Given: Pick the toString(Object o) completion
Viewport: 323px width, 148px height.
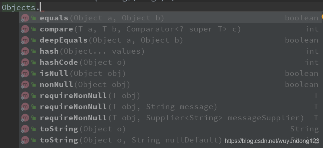Looking at the screenshot, I should (x=171, y=129).
